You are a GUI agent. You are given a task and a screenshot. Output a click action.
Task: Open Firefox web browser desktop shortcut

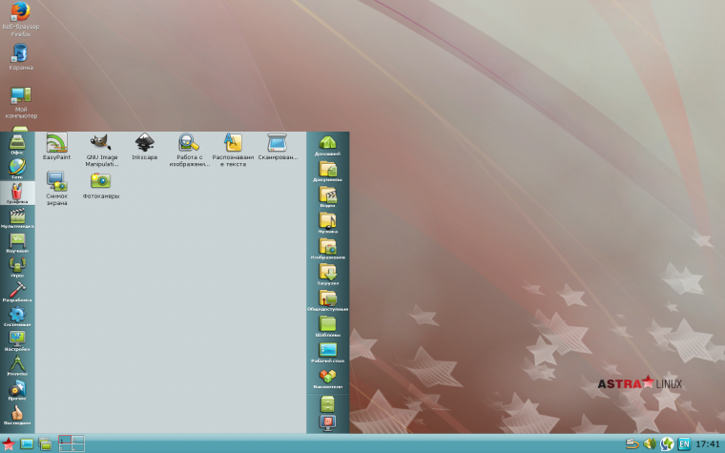tap(20, 19)
